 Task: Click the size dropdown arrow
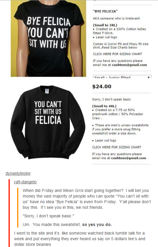click(x=148, y=77)
